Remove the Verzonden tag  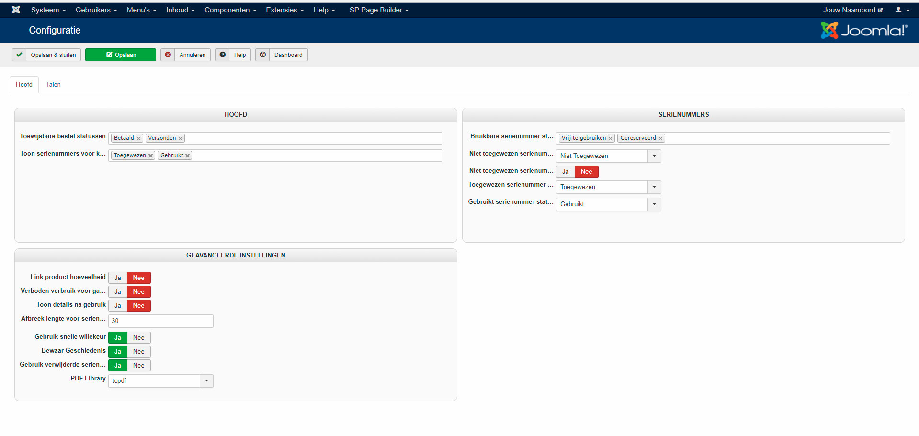click(181, 138)
